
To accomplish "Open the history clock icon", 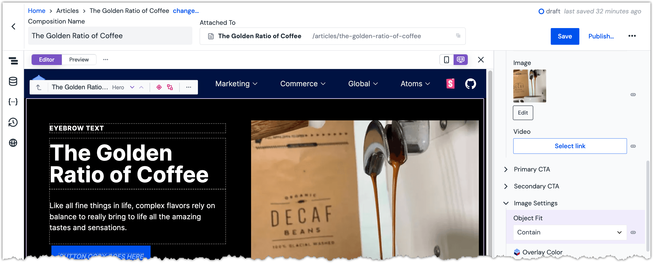I will [x=13, y=122].
